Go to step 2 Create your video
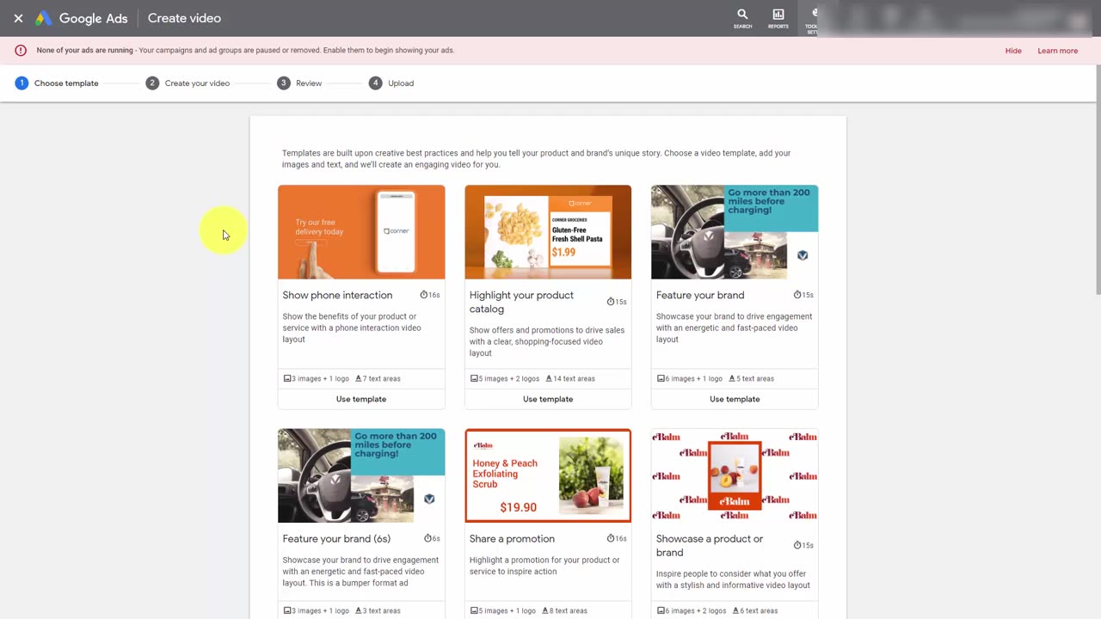The image size is (1101, 619). point(188,83)
